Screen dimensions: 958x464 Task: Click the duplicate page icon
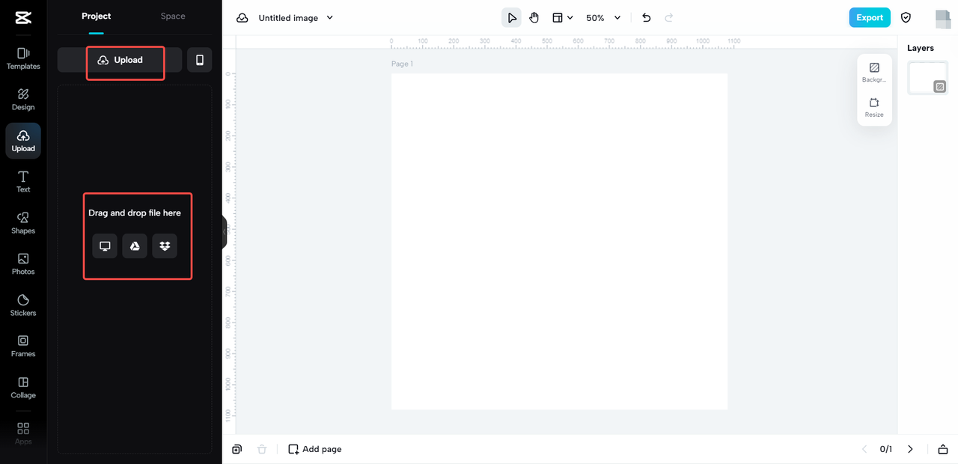(237, 449)
